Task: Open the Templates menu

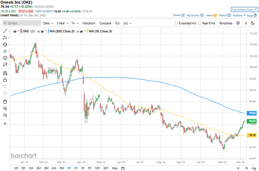Action: coord(226,23)
